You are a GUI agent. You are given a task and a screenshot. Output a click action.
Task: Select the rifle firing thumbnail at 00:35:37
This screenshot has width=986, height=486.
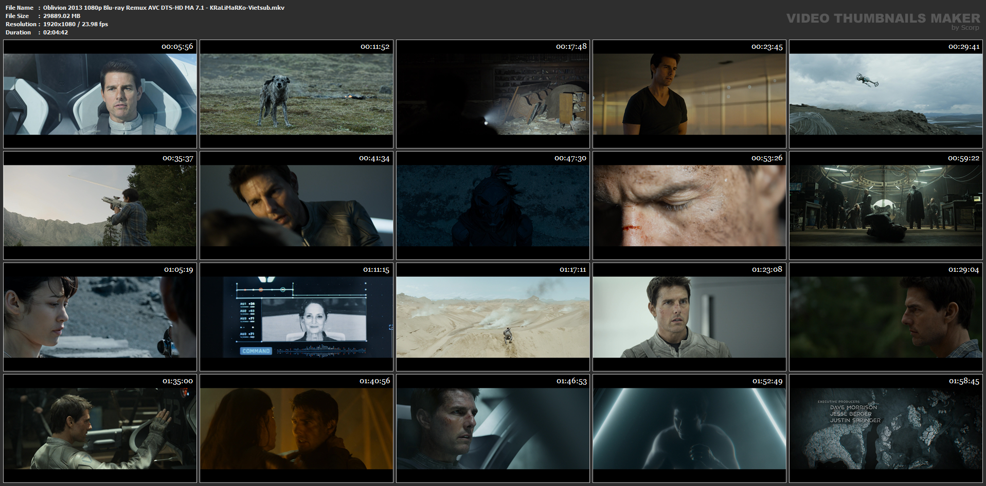(100, 205)
